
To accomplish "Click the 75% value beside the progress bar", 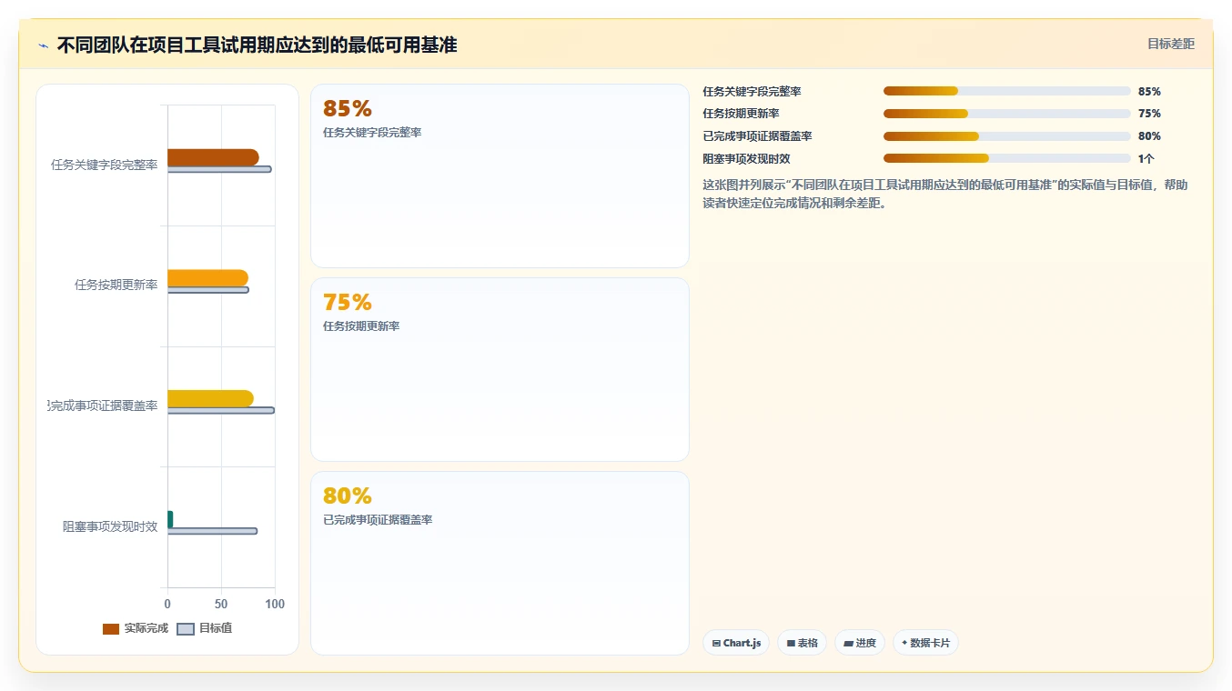I will click(x=1149, y=114).
